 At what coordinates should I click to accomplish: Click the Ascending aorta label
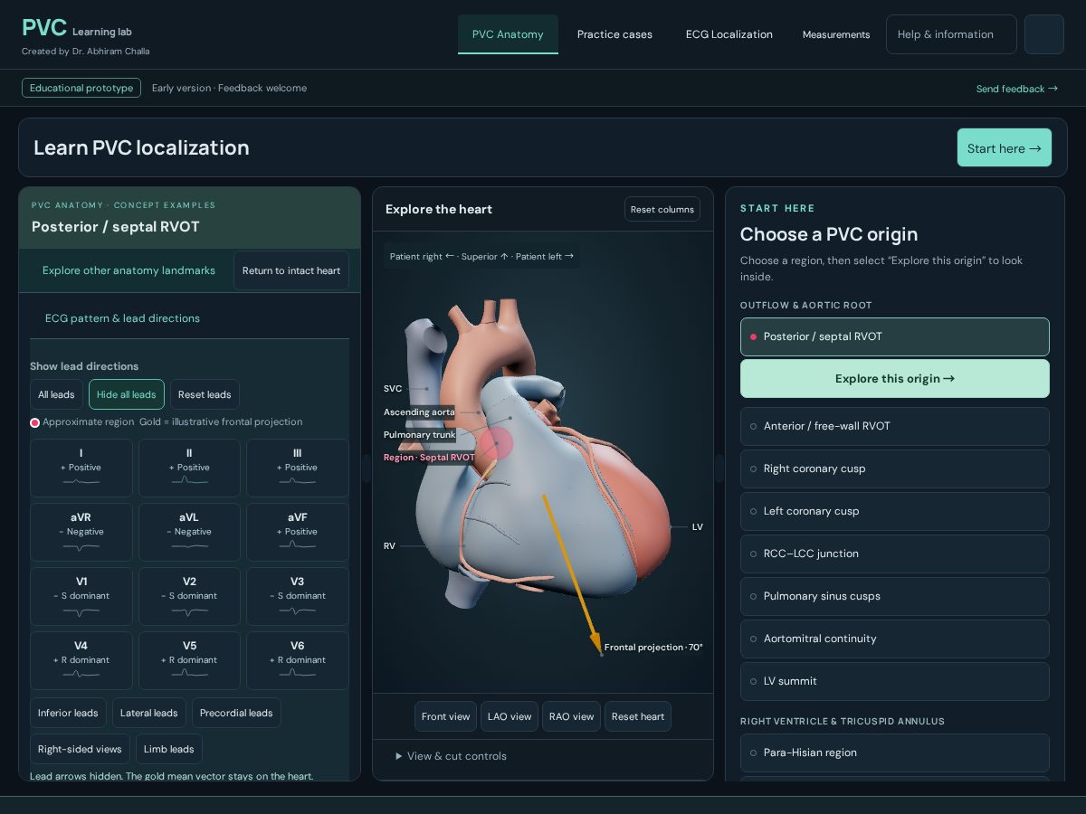(x=419, y=412)
